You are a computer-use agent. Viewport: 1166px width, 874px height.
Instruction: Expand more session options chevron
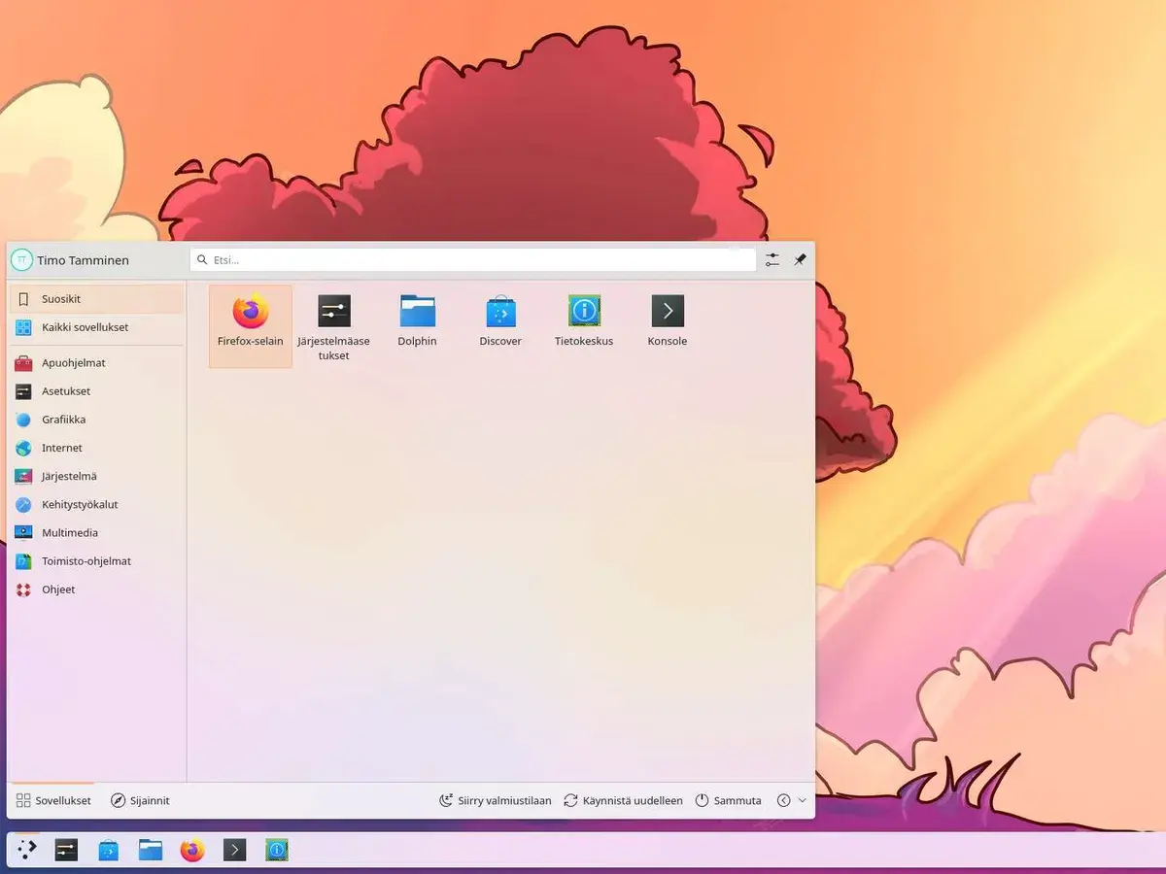(803, 800)
